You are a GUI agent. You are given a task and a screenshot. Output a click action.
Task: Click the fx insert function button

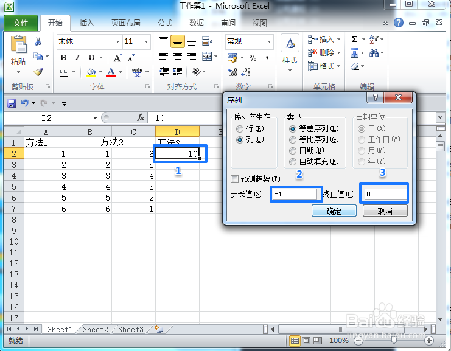(141, 117)
